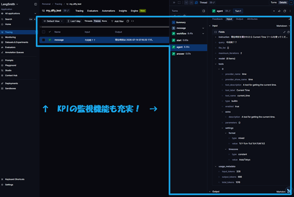Image resolution: width=294 pixels, height=197 pixels.
Task: Expand the Fields section to full view
Action: 284,32
